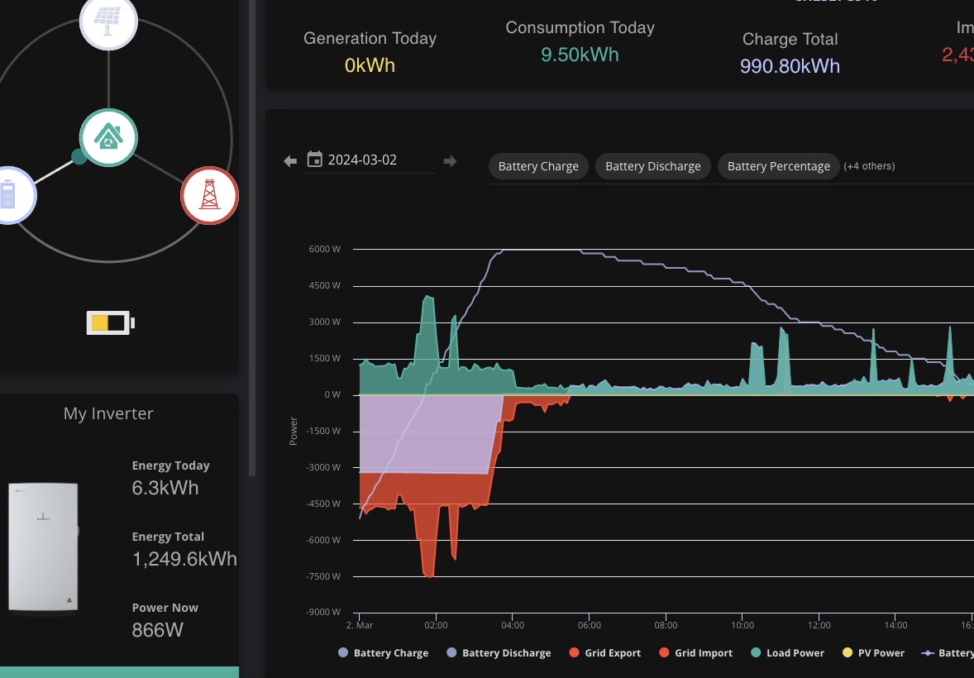Image resolution: width=974 pixels, height=678 pixels.
Task: Select the Battery Discharge chip
Action: 653,166
